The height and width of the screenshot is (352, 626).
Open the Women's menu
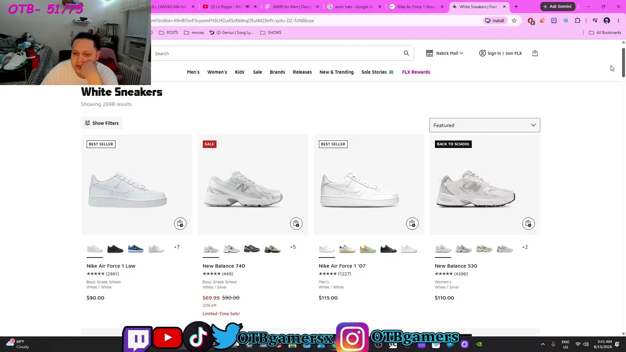coord(217,72)
